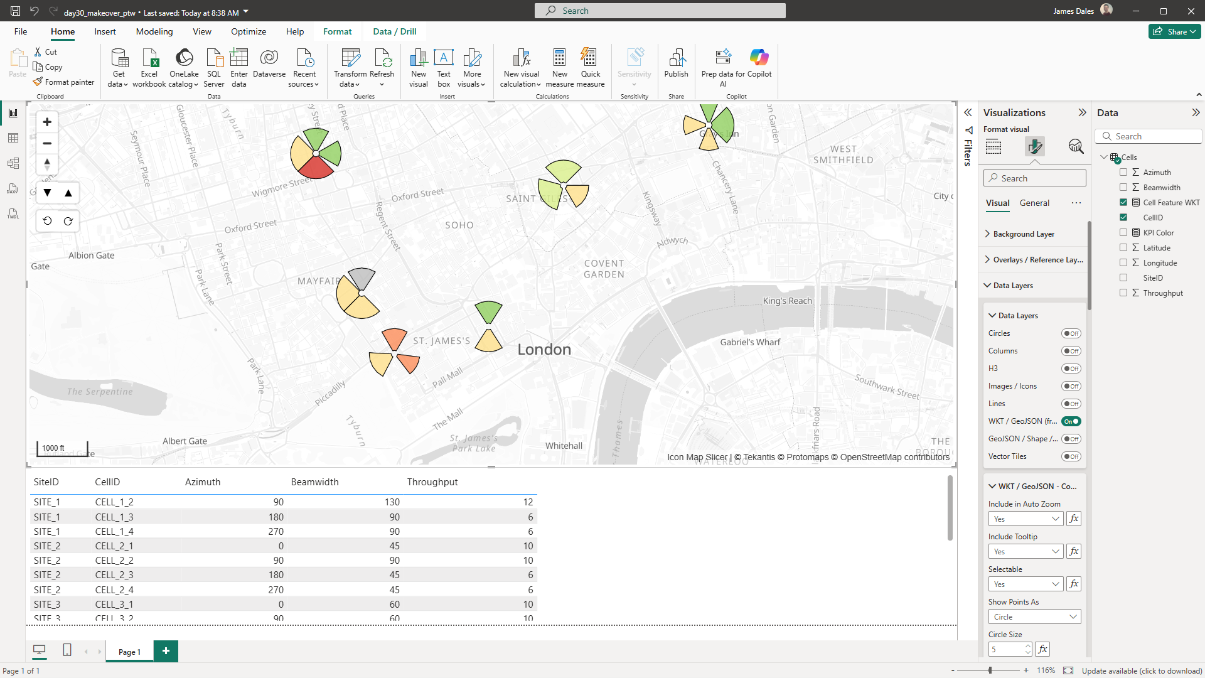
Task: Open the Modeling ribbon tab
Action: coord(154,31)
